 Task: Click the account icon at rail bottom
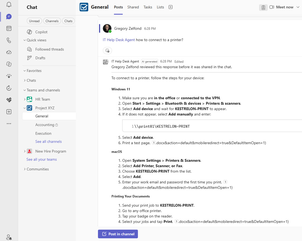pos(9,237)
